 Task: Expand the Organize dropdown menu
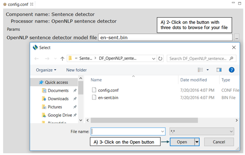click(x=46, y=70)
